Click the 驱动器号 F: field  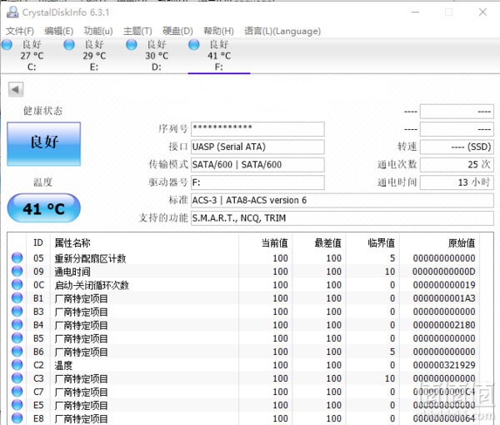tap(257, 182)
